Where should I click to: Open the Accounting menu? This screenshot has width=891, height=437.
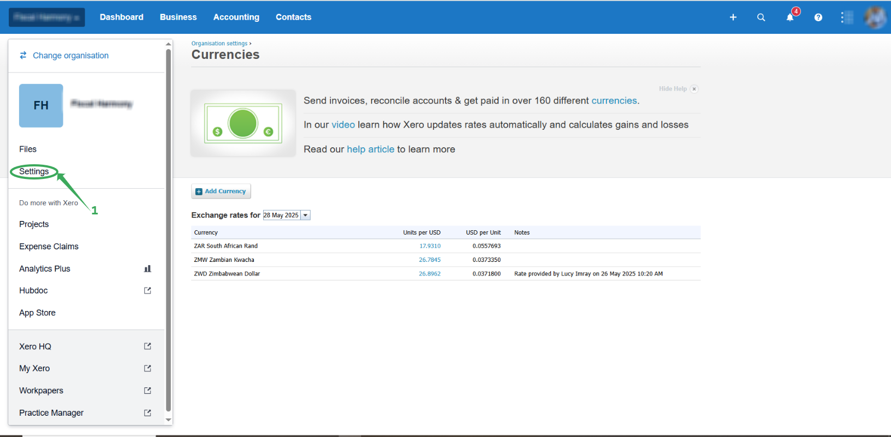tap(236, 17)
